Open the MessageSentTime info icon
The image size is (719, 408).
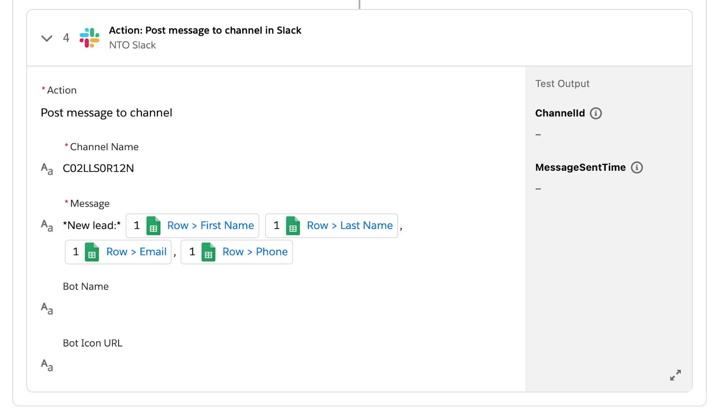point(637,168)
